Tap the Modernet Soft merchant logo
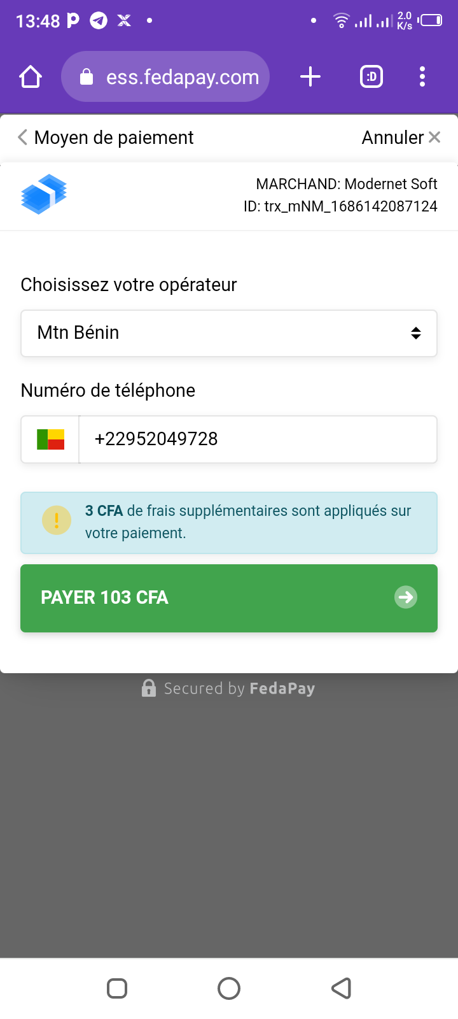 coord(44,194)
